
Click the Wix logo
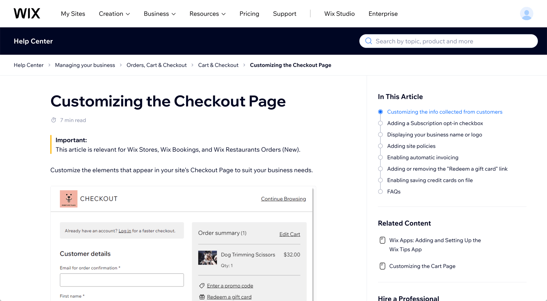coord(27,13)
